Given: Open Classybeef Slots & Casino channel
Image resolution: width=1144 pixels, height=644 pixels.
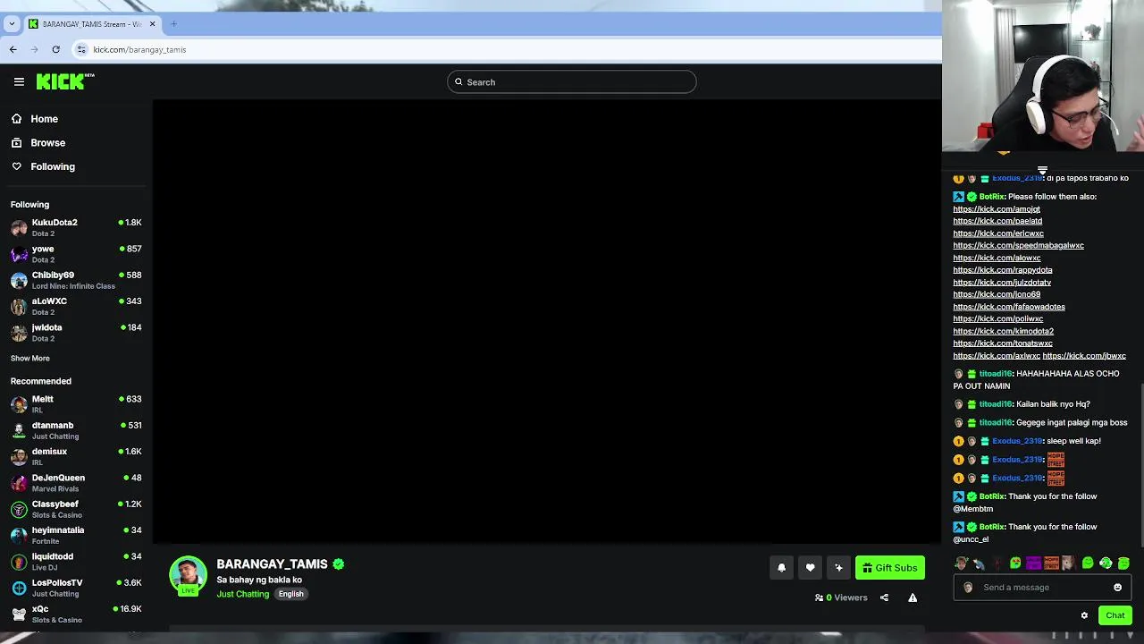Looking at the screenshot, I should [x=76, y=509].
